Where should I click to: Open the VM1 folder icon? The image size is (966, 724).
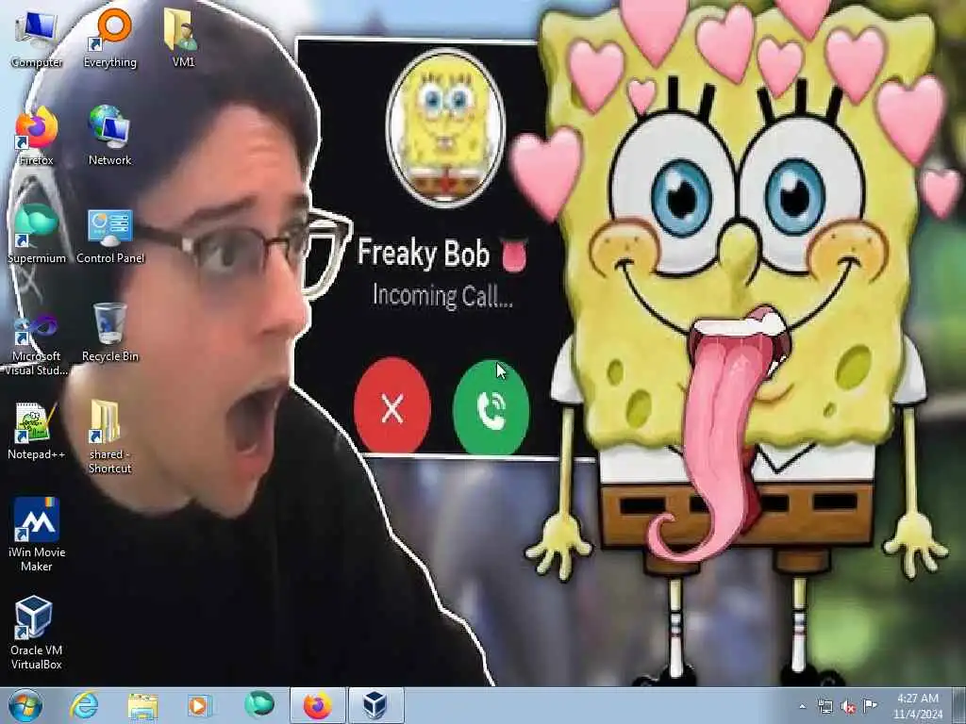coord(183,40)
